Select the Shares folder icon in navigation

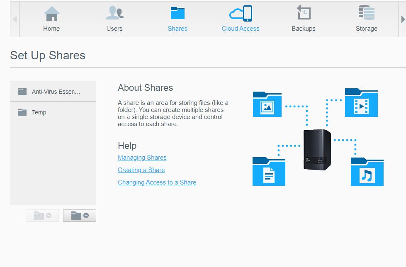(177, 13)
